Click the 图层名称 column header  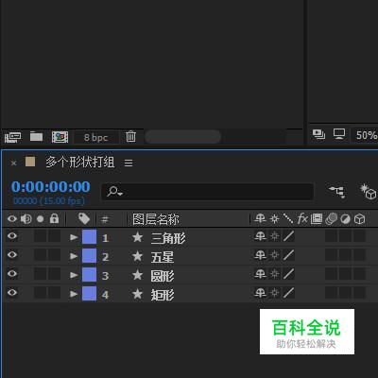[156, 219]
